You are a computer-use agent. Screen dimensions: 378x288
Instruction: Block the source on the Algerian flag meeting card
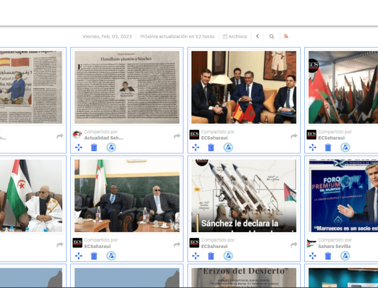click(x=111, y=256)
